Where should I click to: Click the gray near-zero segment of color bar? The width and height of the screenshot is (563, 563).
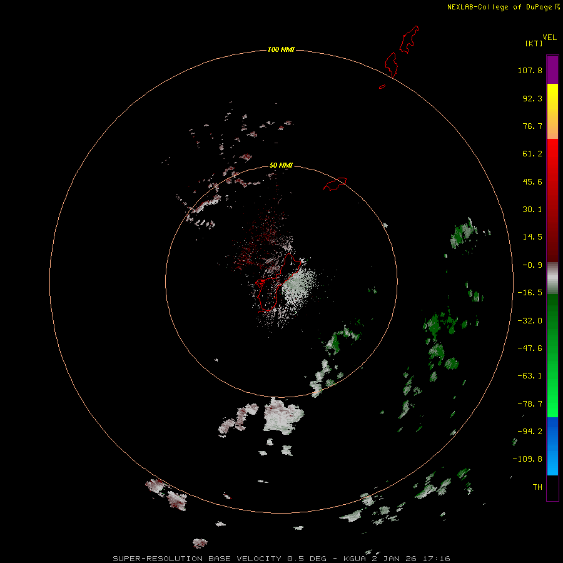tap(552, 278)
